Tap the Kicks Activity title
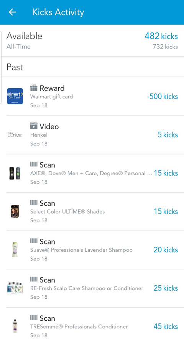This screenshot has height=343, width=184. coord(58,12)
